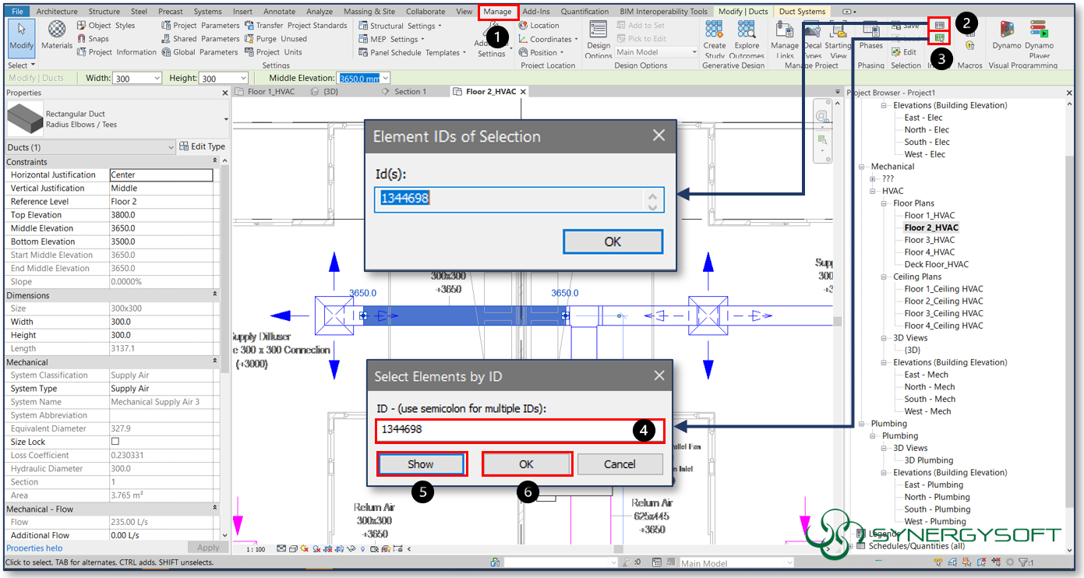Screen dimensions: 1084x578
Task: Open Decal Types
Action: (812, 35)
